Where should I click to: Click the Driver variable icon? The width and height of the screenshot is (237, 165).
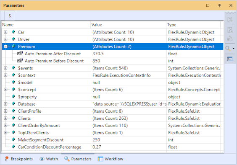pos(13,39)
